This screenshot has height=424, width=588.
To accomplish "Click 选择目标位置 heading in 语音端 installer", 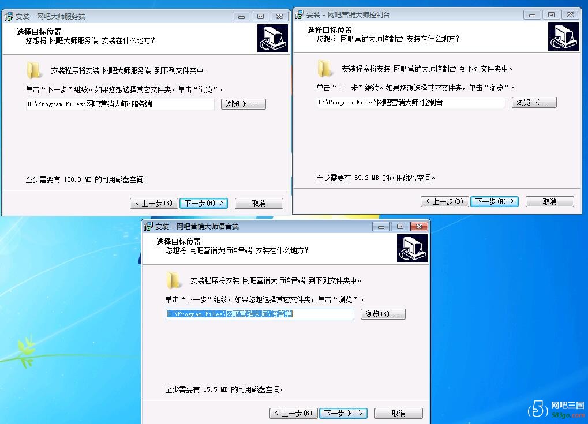I will (178, 242).
